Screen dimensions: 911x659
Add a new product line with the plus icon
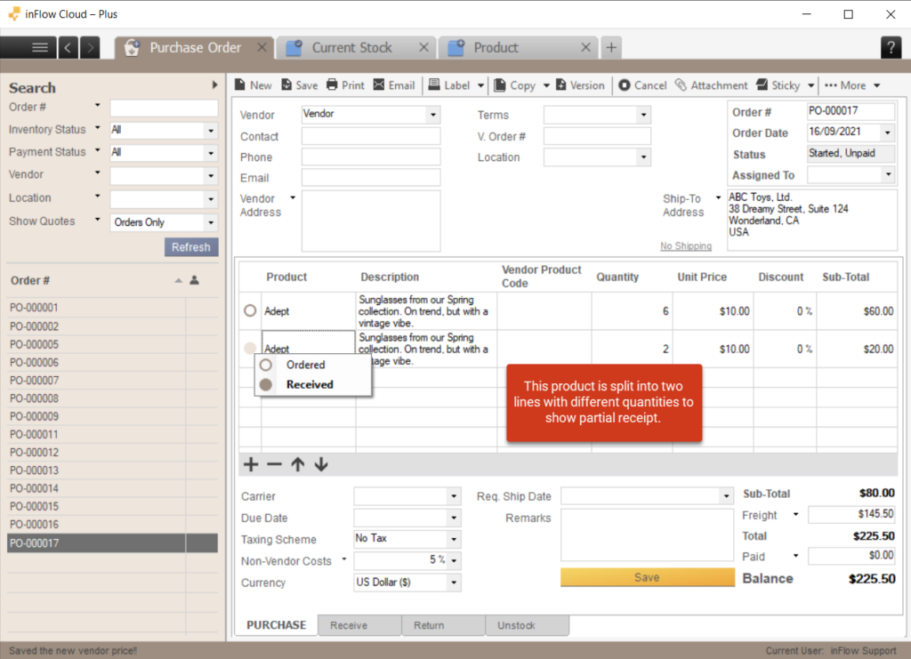[x=250, y=464]
